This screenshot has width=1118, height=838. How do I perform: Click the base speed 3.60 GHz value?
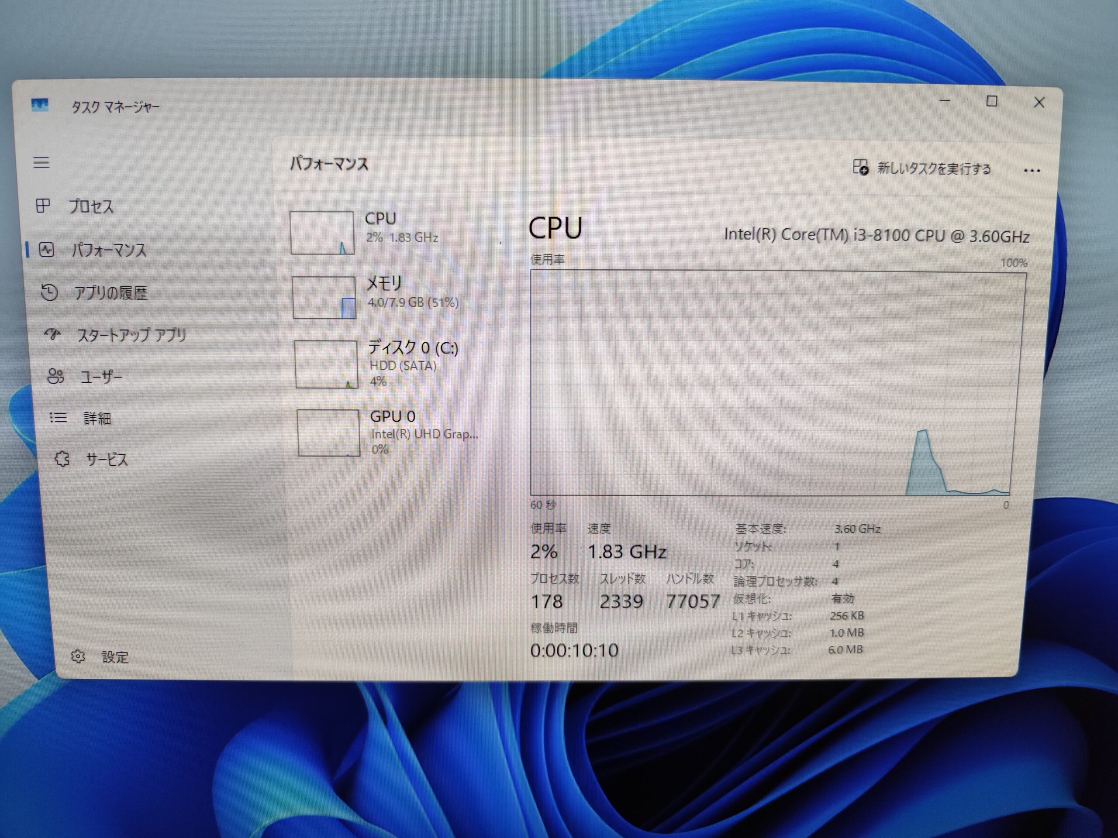(857, 529)
